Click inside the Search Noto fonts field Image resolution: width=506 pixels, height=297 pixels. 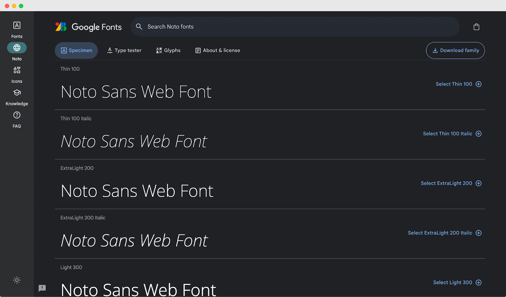click(x=221, y=27)
